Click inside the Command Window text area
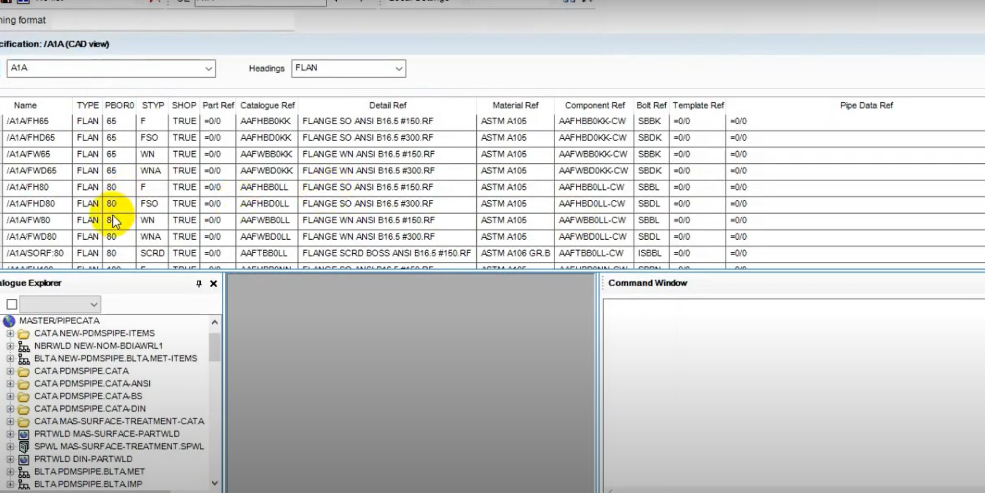This screenshot has width=985, height=493. (793, 391)
